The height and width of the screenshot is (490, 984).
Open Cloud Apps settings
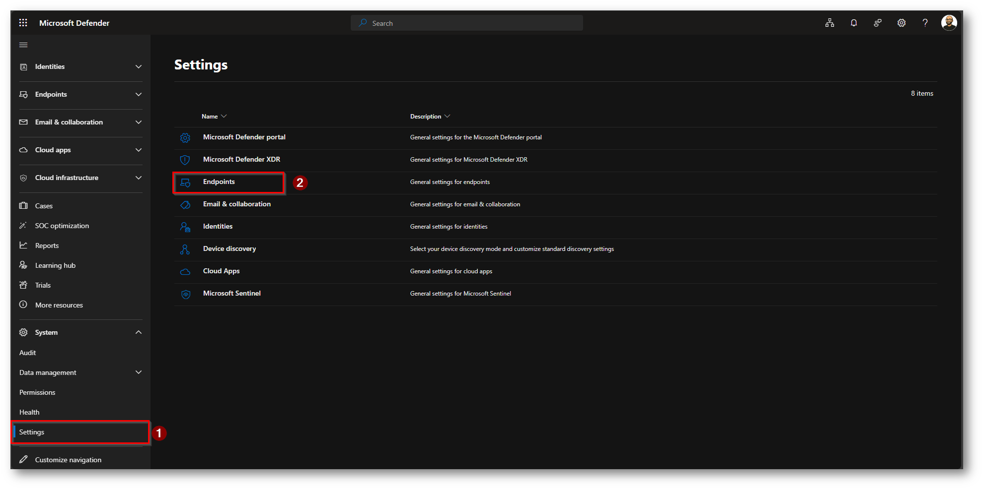pos(222,271)
